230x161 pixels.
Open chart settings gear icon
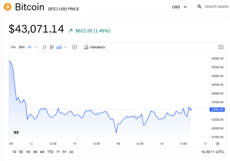point(218,143)
